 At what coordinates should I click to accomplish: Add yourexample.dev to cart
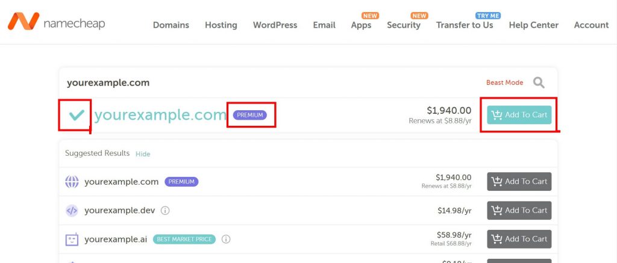(519, 210)
